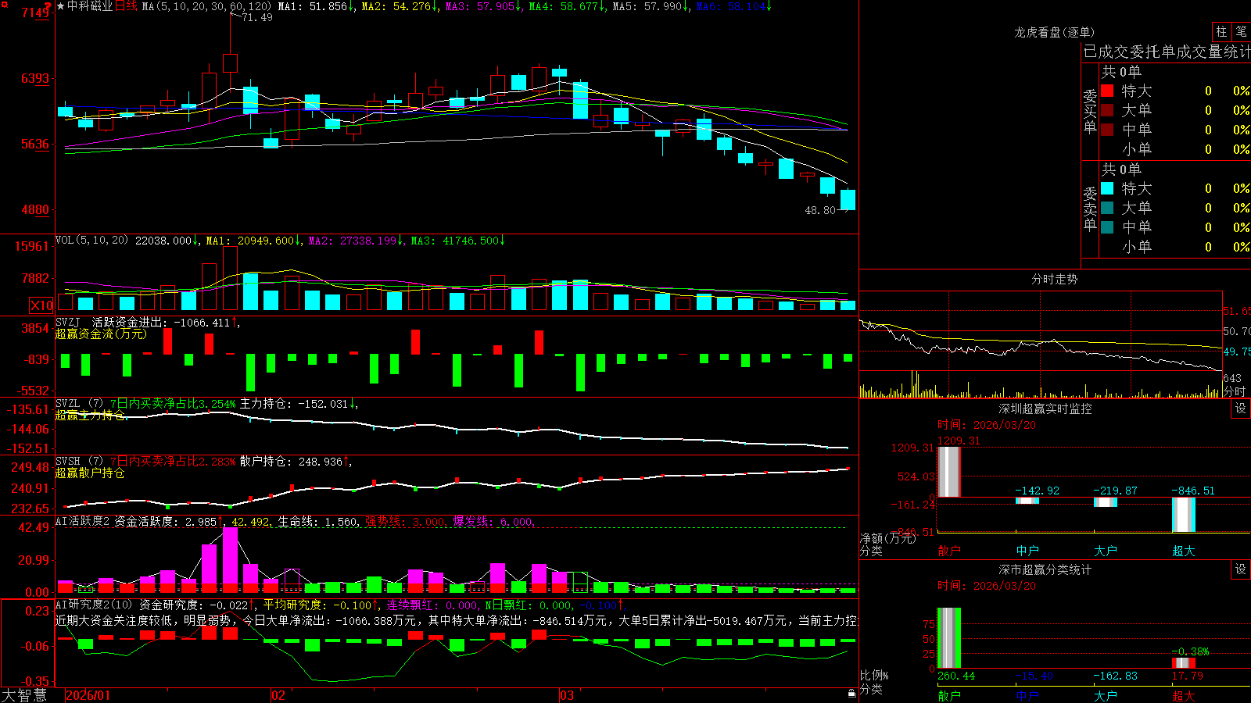The image size is (1251, 703).
Task: Click the star icon before 中科磁业
Action: [60, 6]
